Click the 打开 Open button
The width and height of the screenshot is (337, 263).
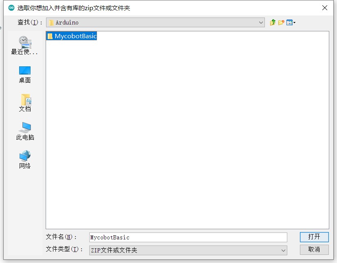click(314, 237)
